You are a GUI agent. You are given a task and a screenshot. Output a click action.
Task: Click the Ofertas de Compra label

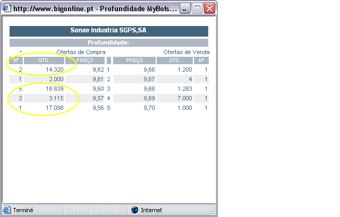click(x=81, y=52)
